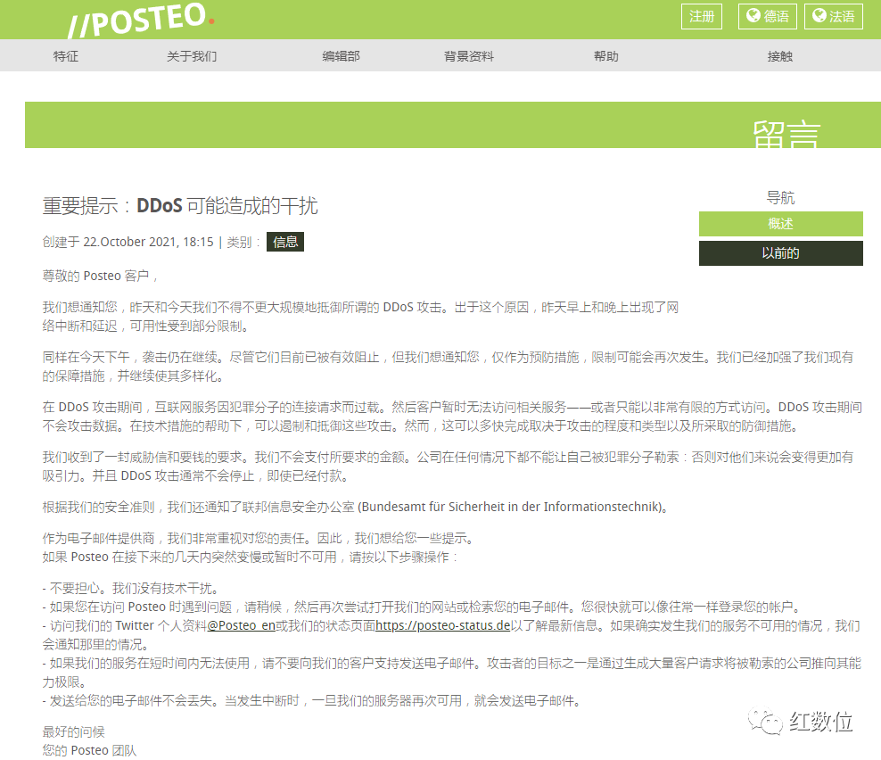Viewport: 881px width, 760px height.
Task: Click the creation date 22.October 2021, 18:15
Action: point(148,243)
